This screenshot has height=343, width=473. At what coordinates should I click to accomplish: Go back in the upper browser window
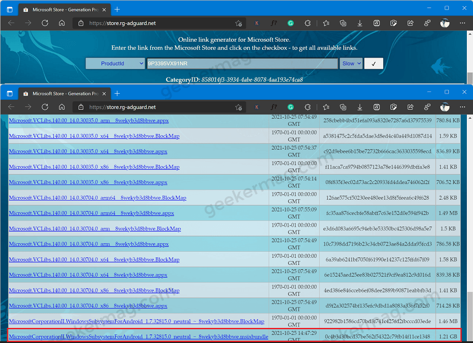pos(11,23)
